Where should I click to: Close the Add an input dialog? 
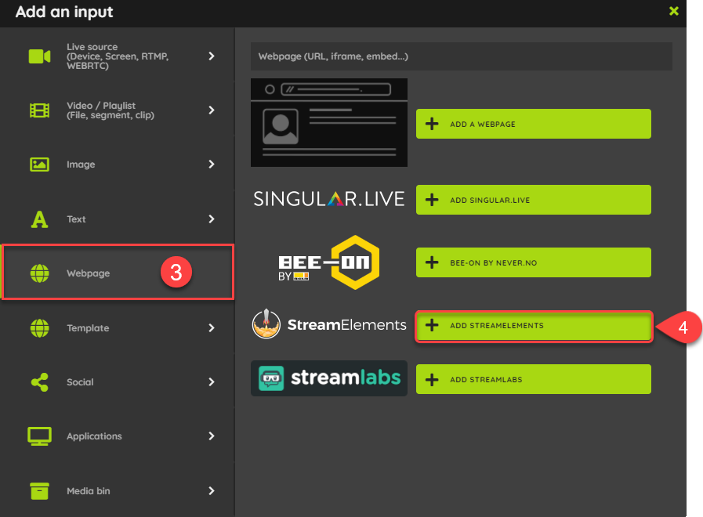pos(674,11)
